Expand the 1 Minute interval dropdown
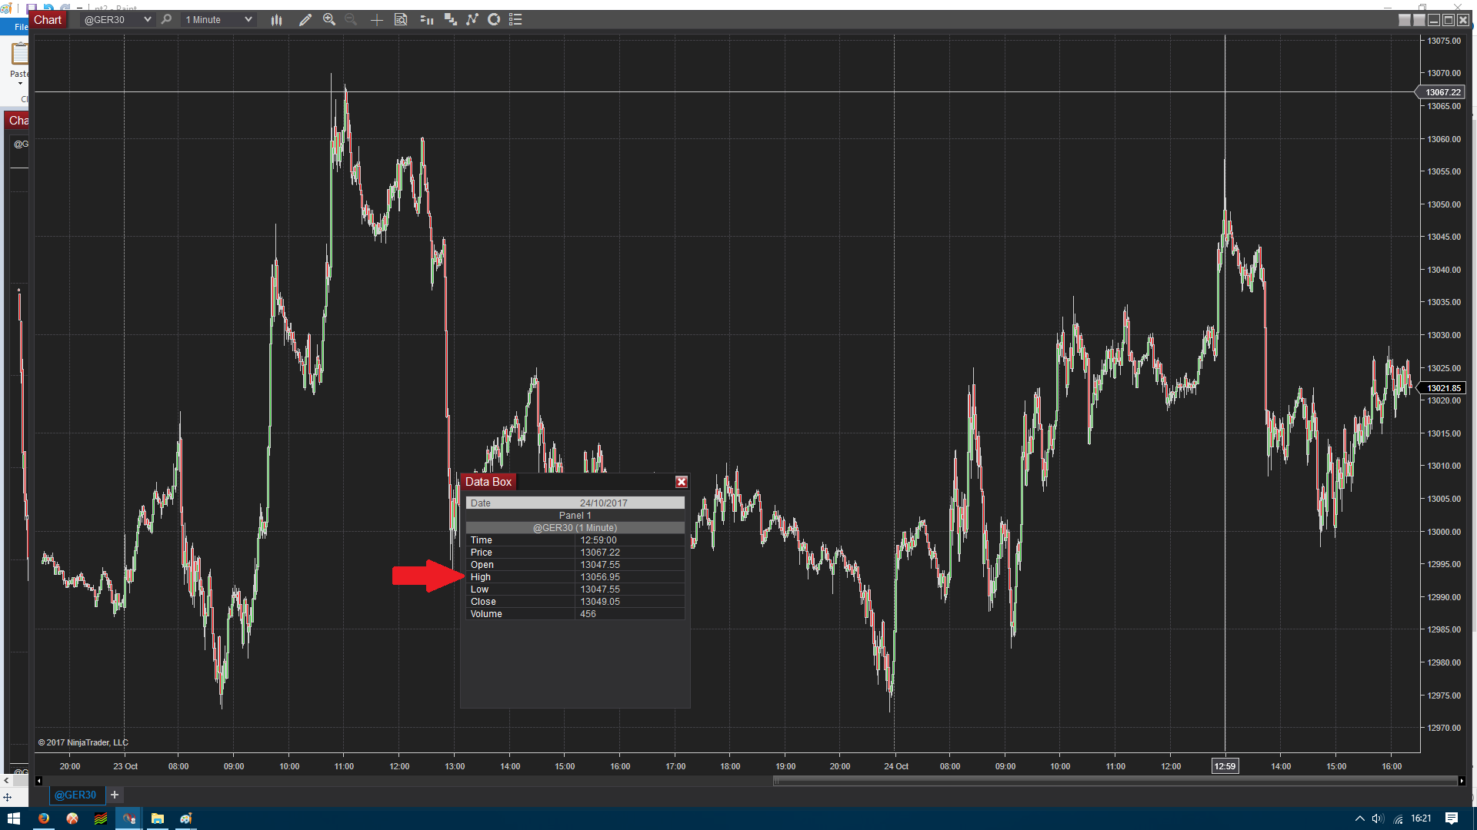This screenshot has width=1477, height=830. click(248, 20)
